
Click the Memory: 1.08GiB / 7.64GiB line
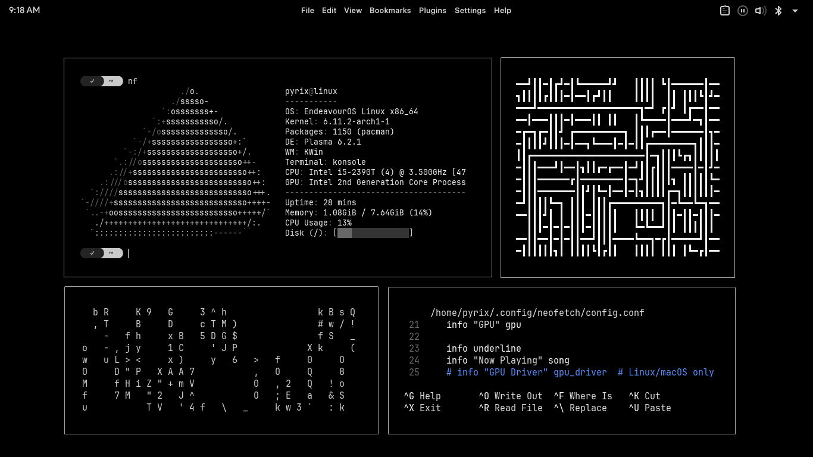(x=359, y=213)
